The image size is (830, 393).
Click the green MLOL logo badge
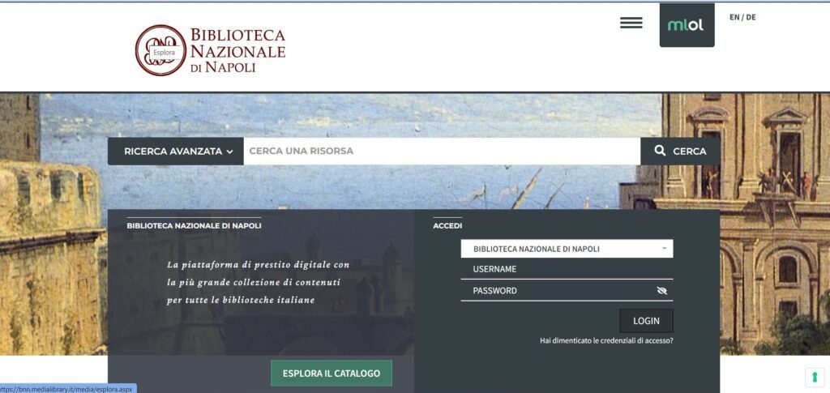[687, 25]
